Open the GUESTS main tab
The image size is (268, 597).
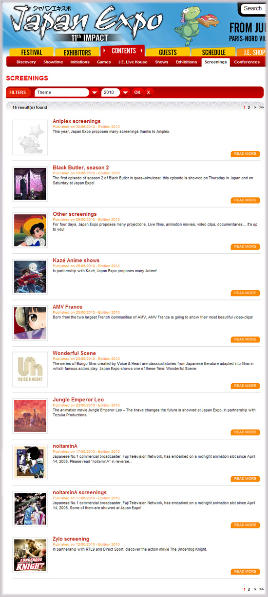(x=168, y=53)
